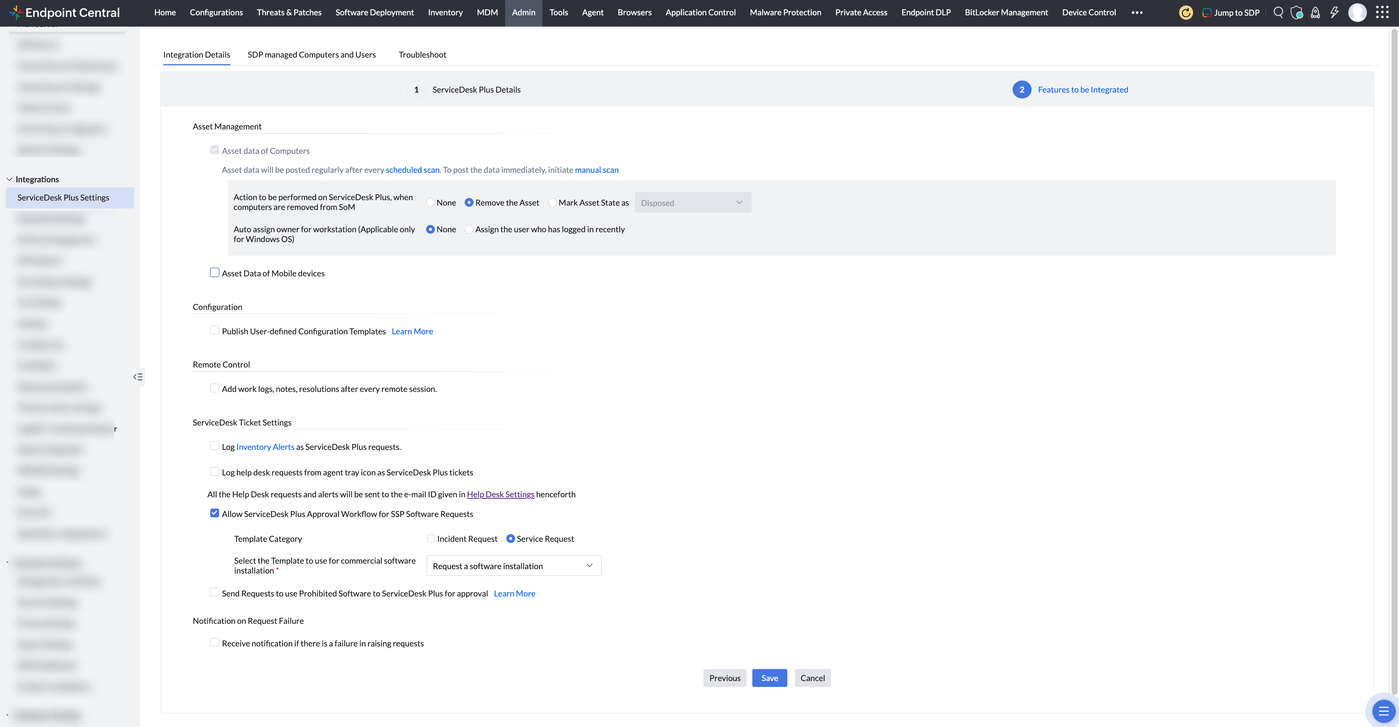Image resolution: width=1399 pixels, height=727 pixels.
Task: Collapse the left sidebar panel
Action: pos(138,377)
